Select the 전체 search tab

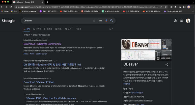coord(26,29)
